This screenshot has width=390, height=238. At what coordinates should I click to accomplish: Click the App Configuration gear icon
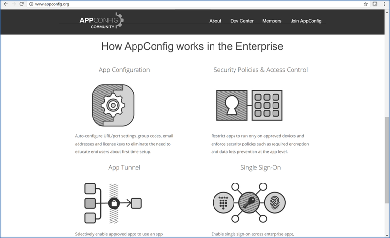113,105
